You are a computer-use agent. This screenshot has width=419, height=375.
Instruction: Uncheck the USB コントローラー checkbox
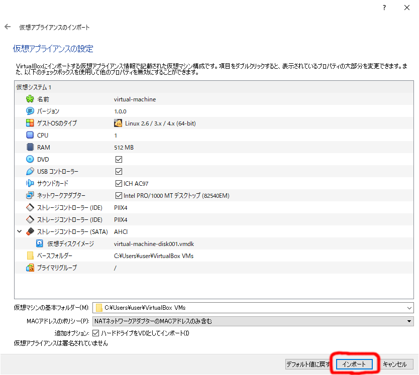[x=119, y=172]
